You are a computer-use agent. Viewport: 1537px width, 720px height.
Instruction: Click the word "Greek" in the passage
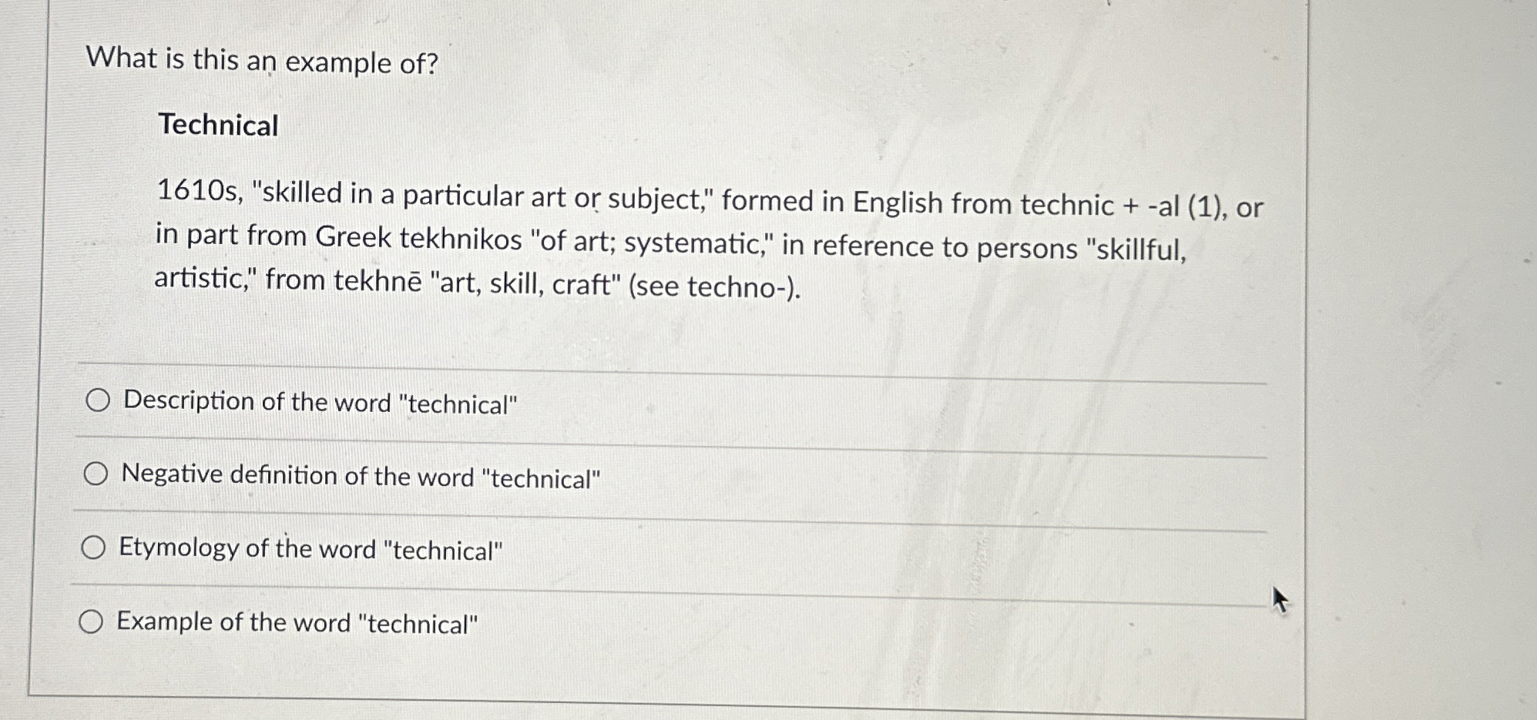click(354, 236)
